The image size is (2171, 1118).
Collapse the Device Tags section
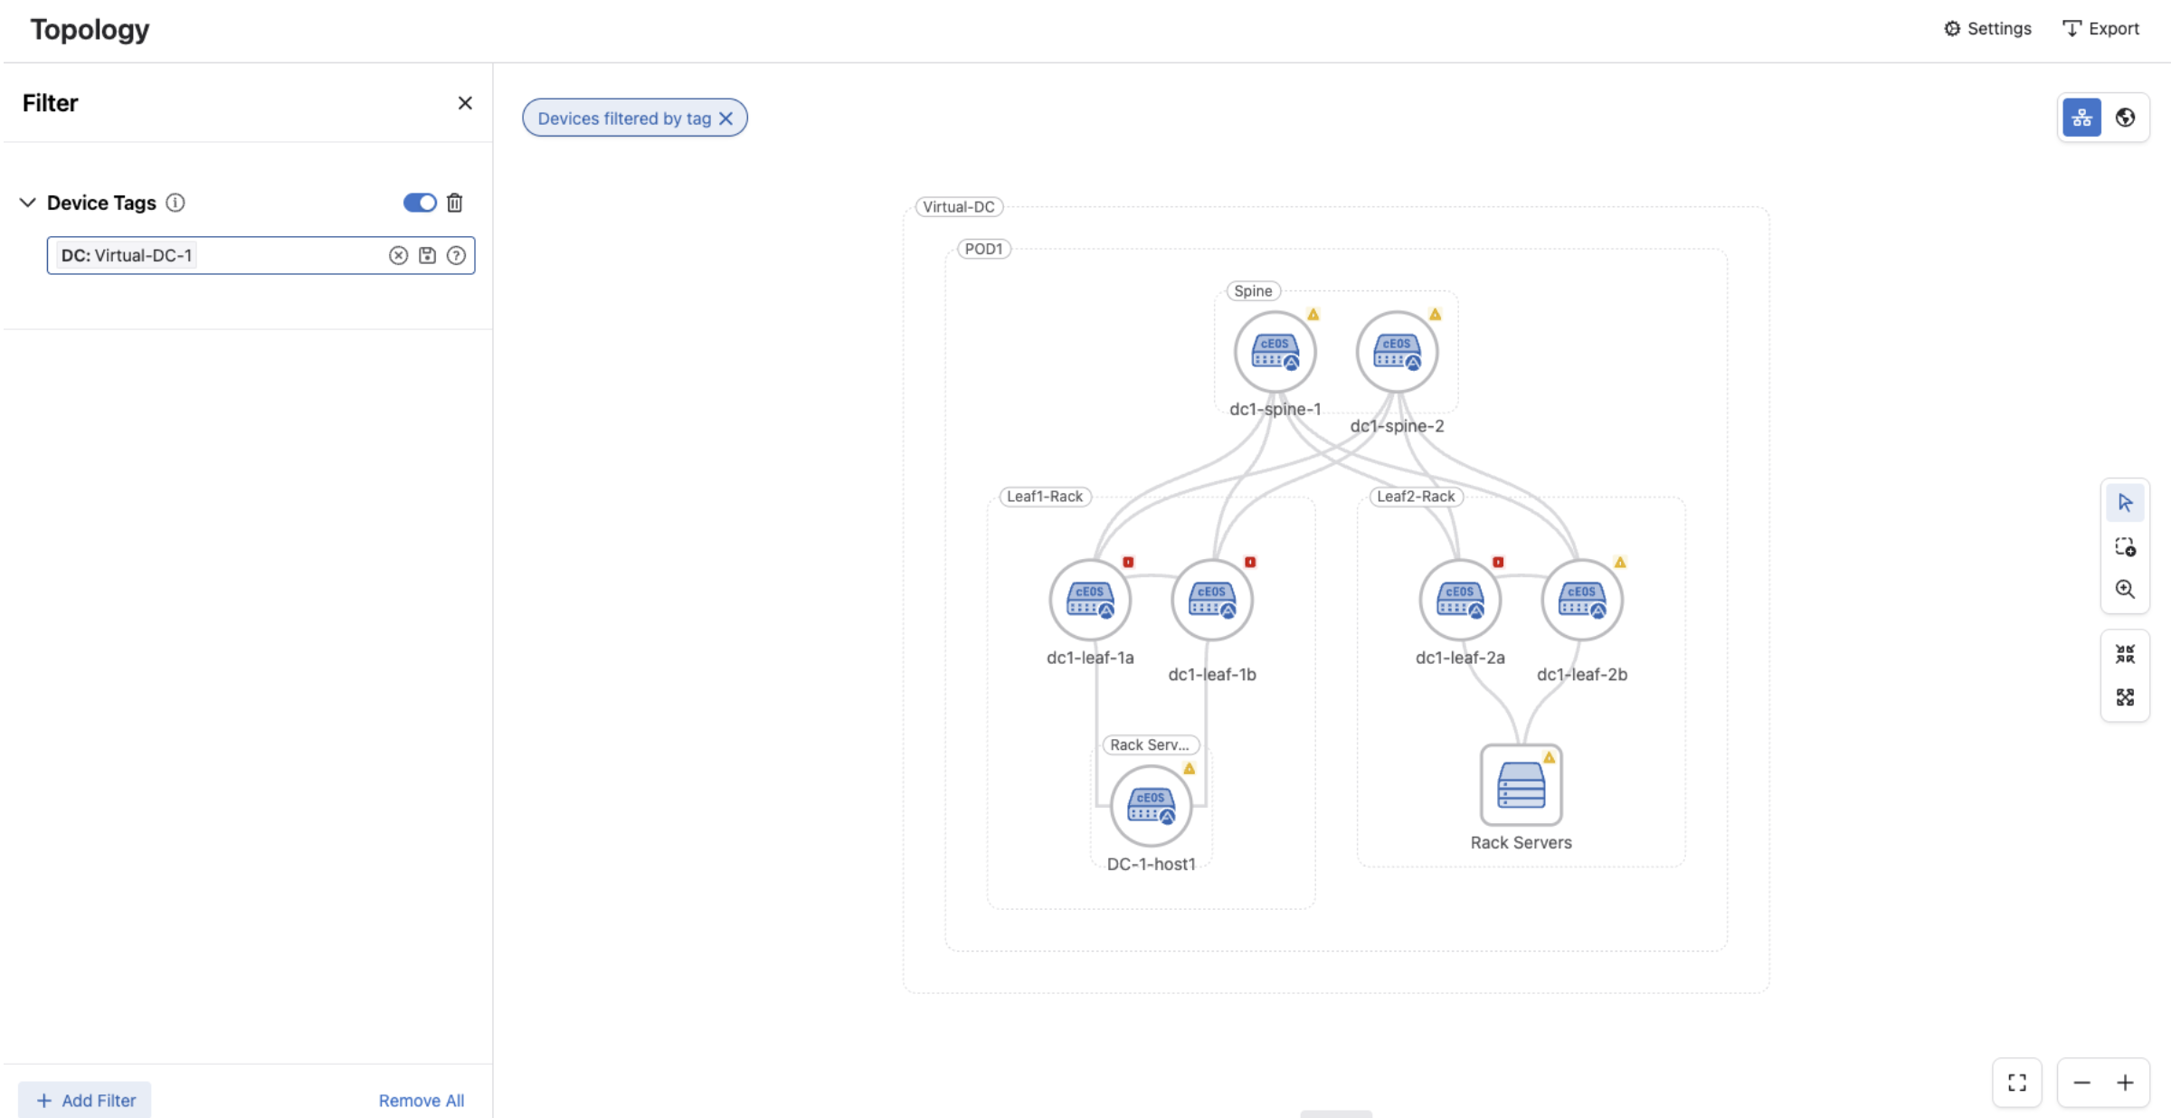click(28, 203)
